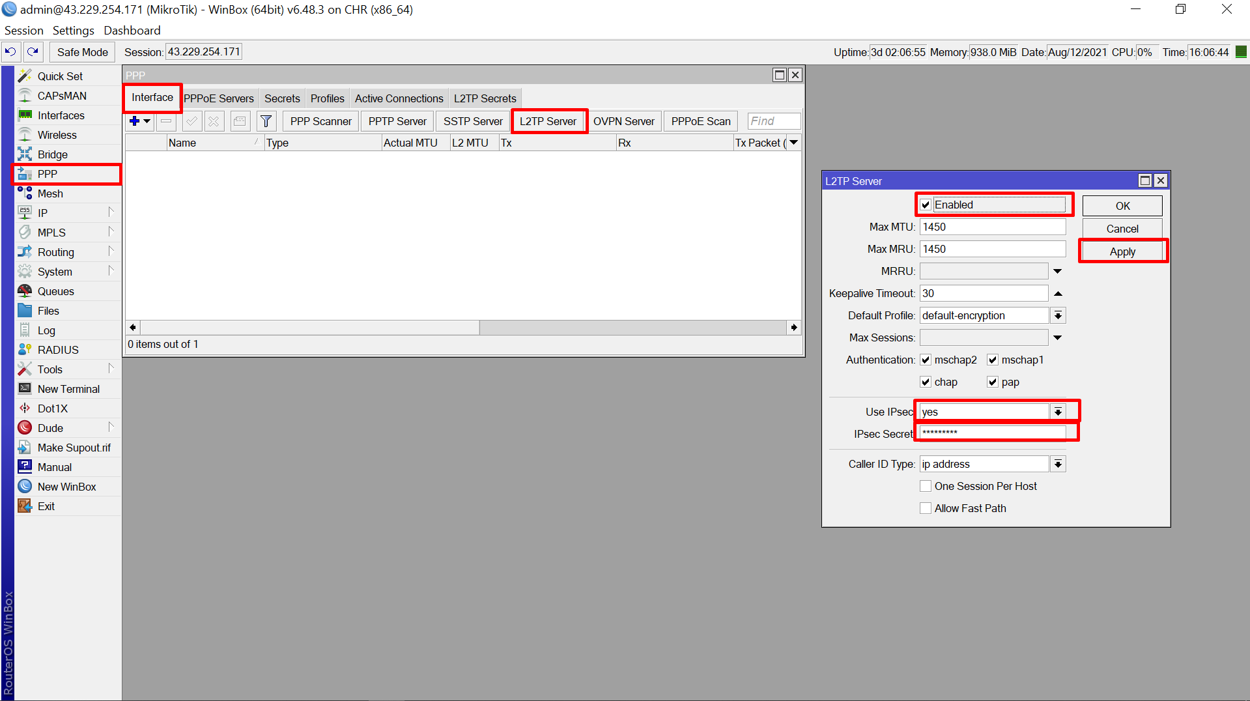Switch to the Profiles tab

pyautogui.click(x=327, y=98)
